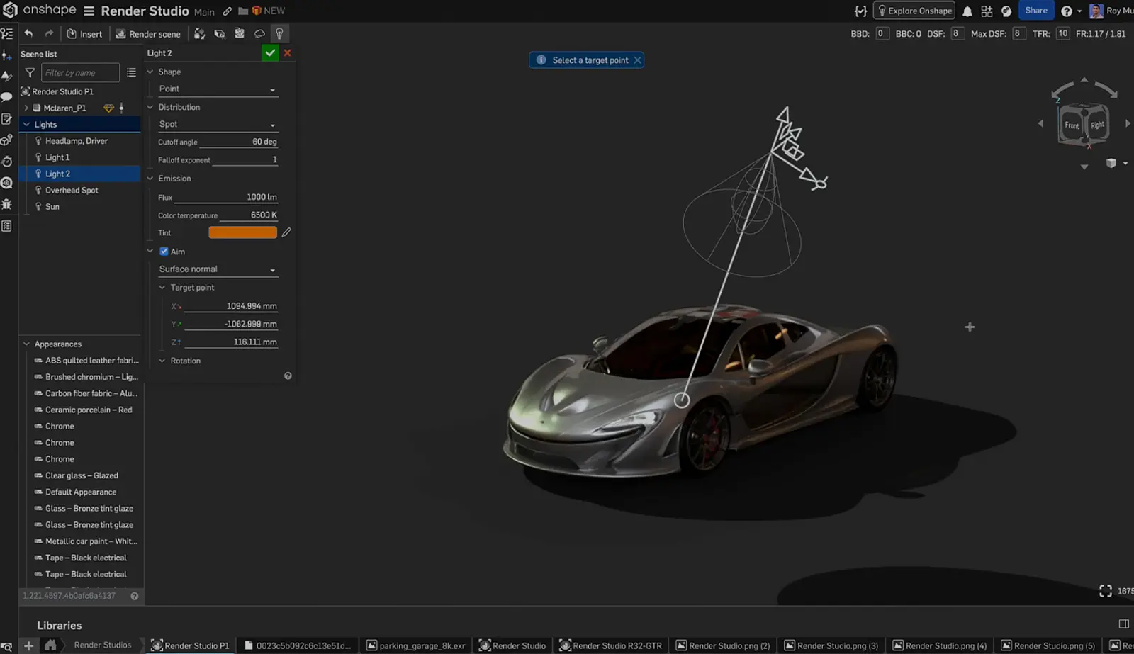The image size is (1134, 654).
Task: Open the comments speech bubble panel
Action: point(6,96)
